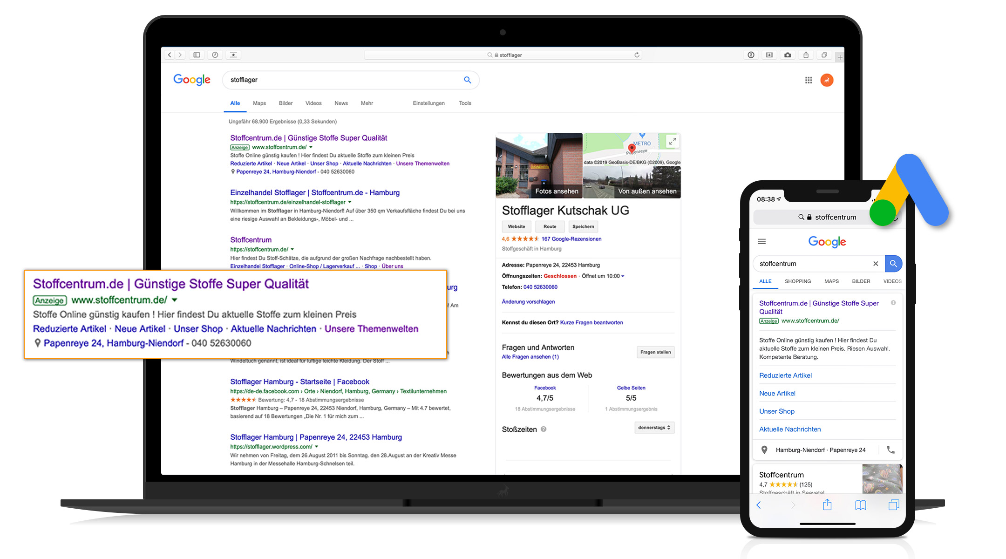Open the mobile hamburger menu icon
The height and width of the screenshot is (559, 1006).
click(x=762, y=241)
